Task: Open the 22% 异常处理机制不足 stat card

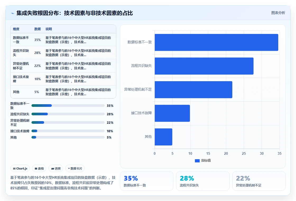Action: pyautogui.click(x=259, y=181)
